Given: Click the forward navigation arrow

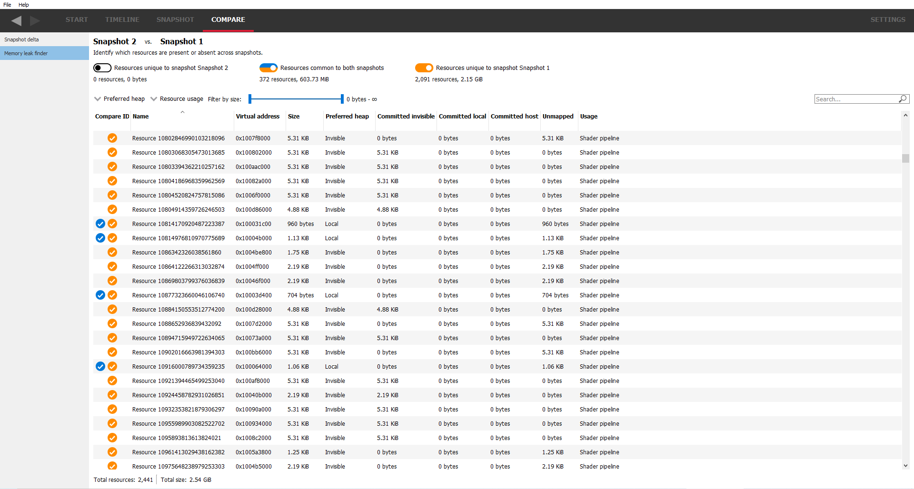Looking at the screenshot, I should 34,21.
